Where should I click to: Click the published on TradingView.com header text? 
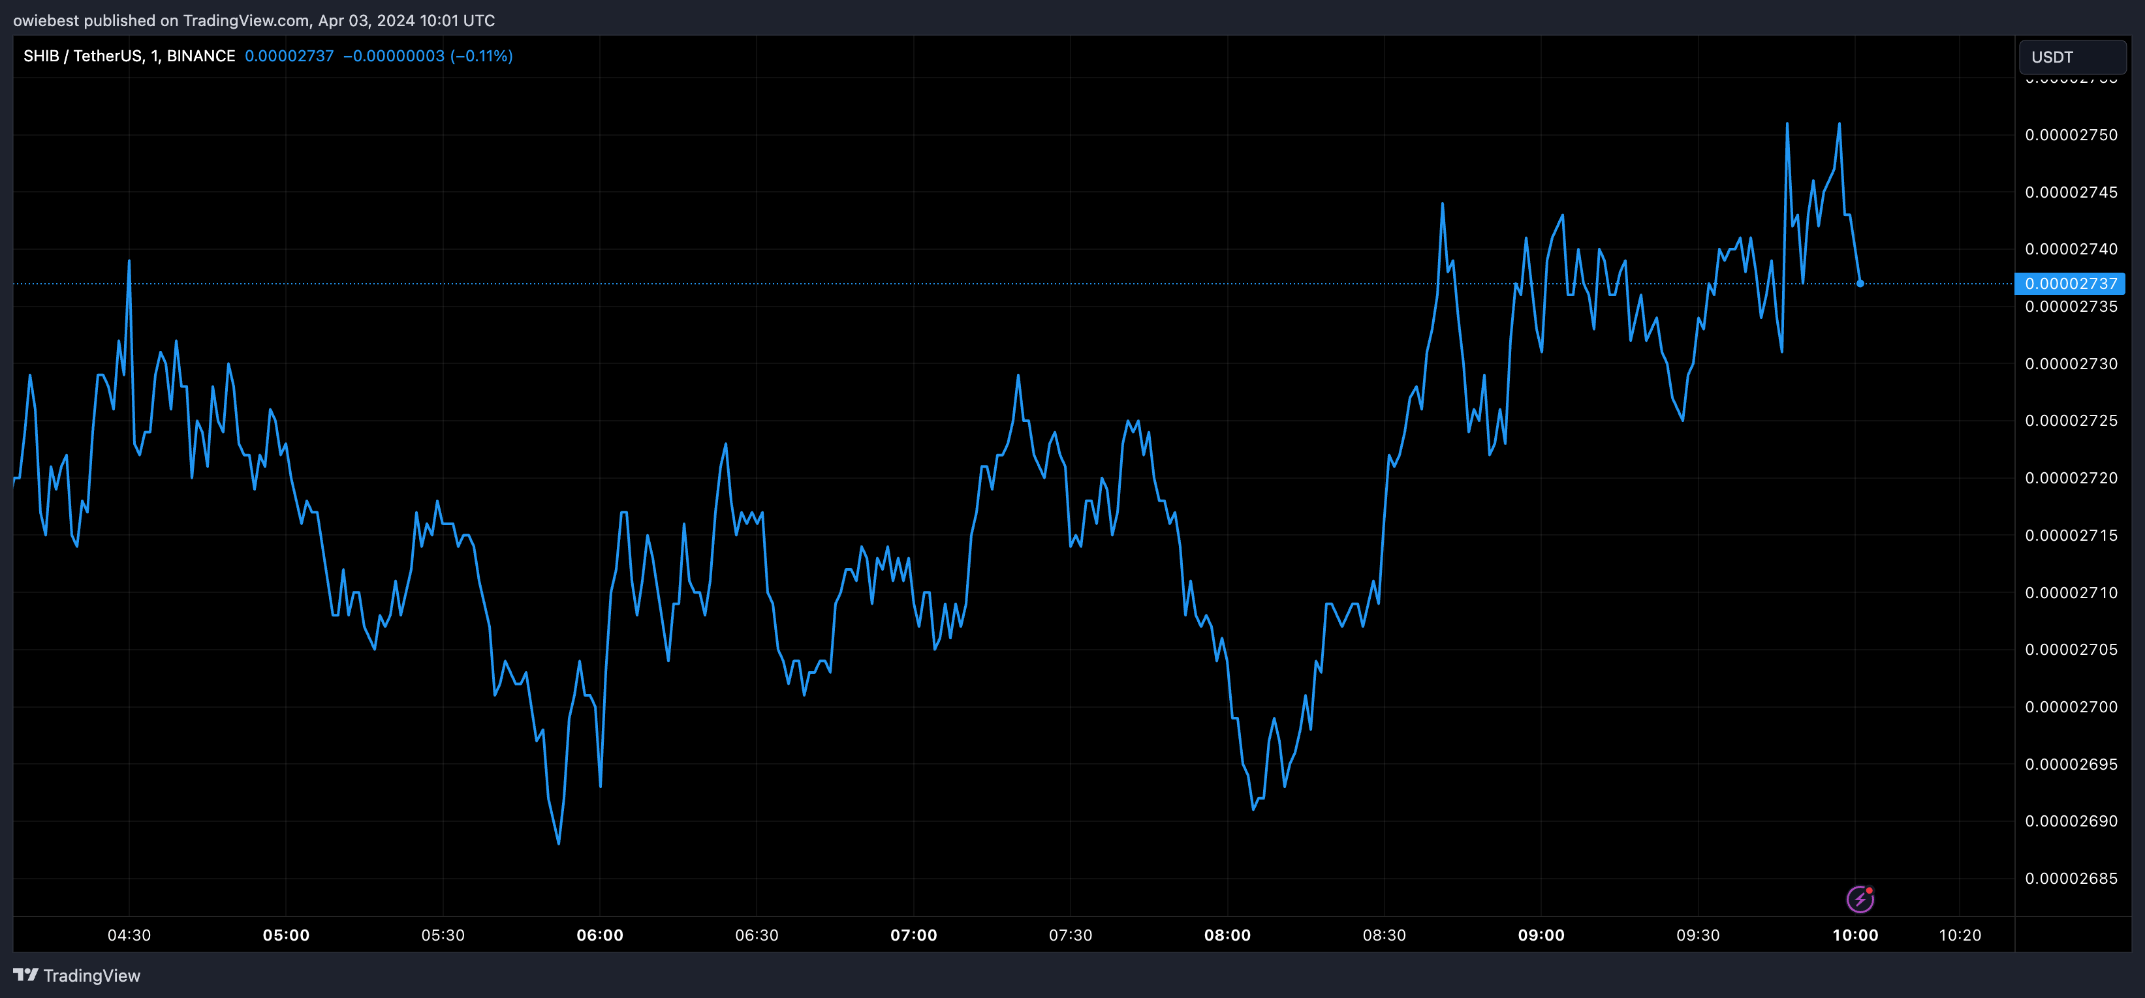[x=255, y=20]
